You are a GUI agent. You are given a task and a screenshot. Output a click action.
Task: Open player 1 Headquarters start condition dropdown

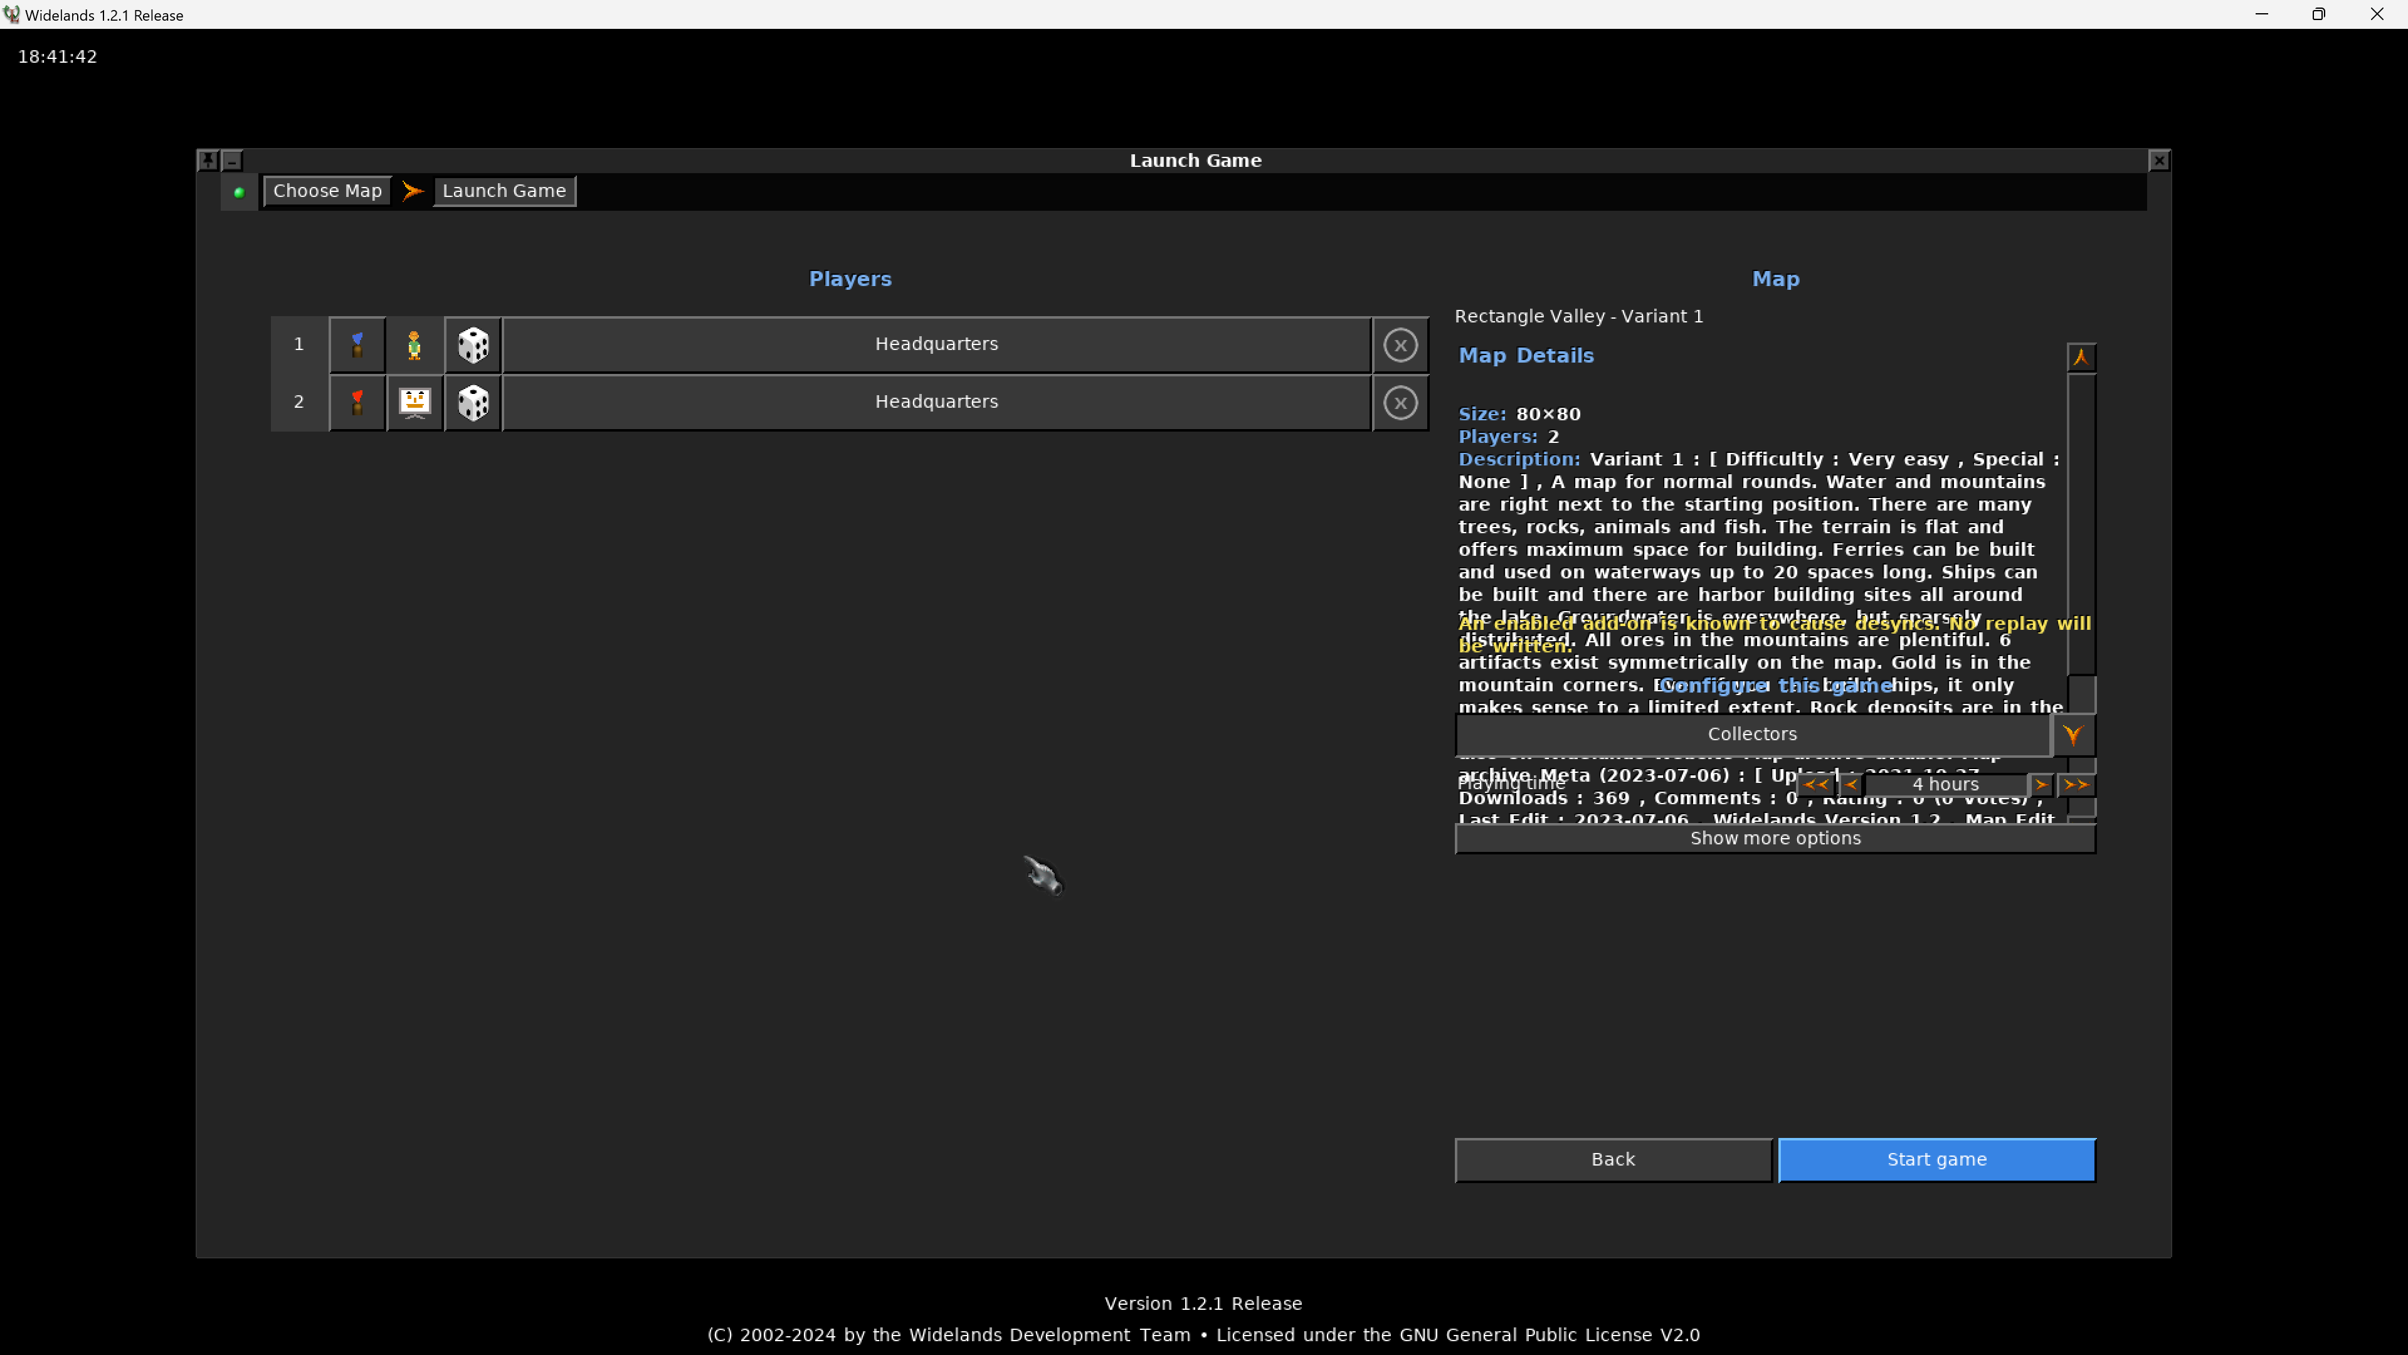pos(936,345)
